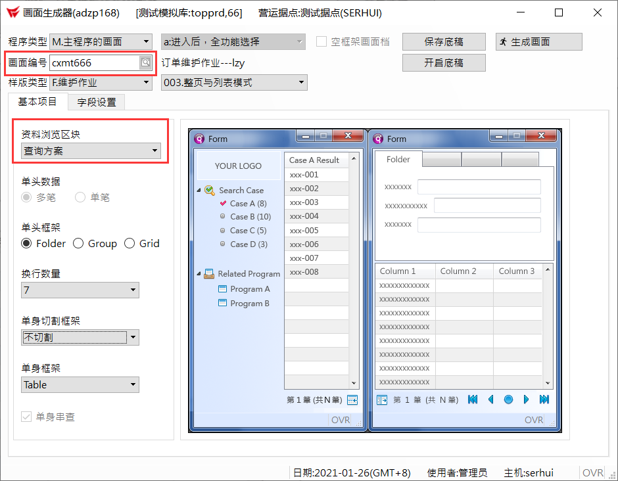Select the 单笔 radio button

pyautogui.click(x=80, y=197)
